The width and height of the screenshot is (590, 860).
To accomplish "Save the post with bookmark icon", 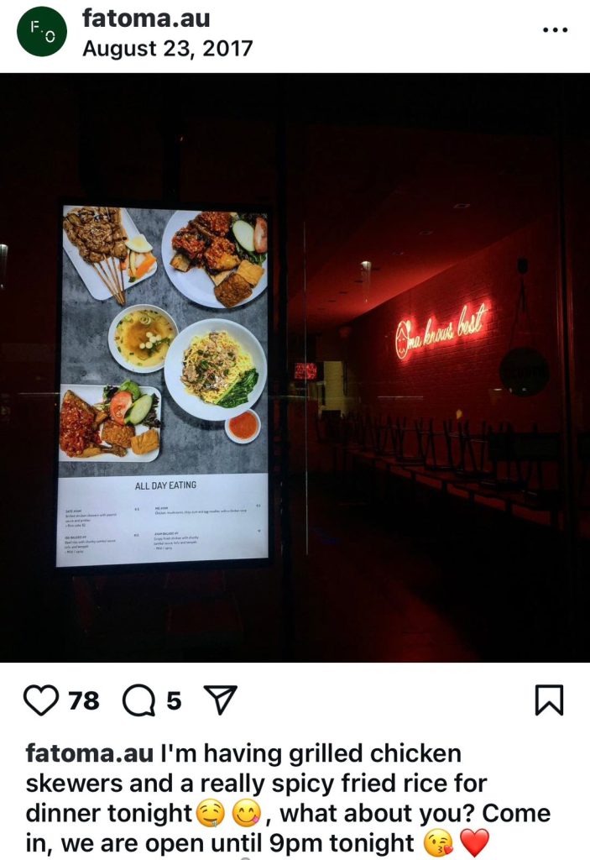I will tap(549, 700).
